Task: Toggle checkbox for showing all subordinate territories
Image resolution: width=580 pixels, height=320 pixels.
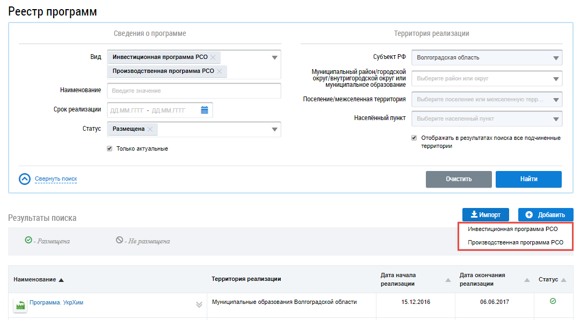Action: click(414, 138)
